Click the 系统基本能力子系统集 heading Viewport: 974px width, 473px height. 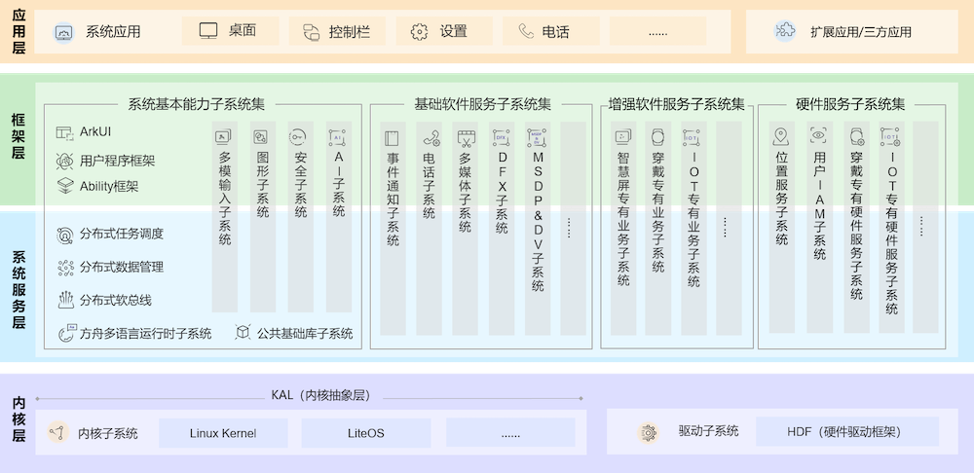197,104
